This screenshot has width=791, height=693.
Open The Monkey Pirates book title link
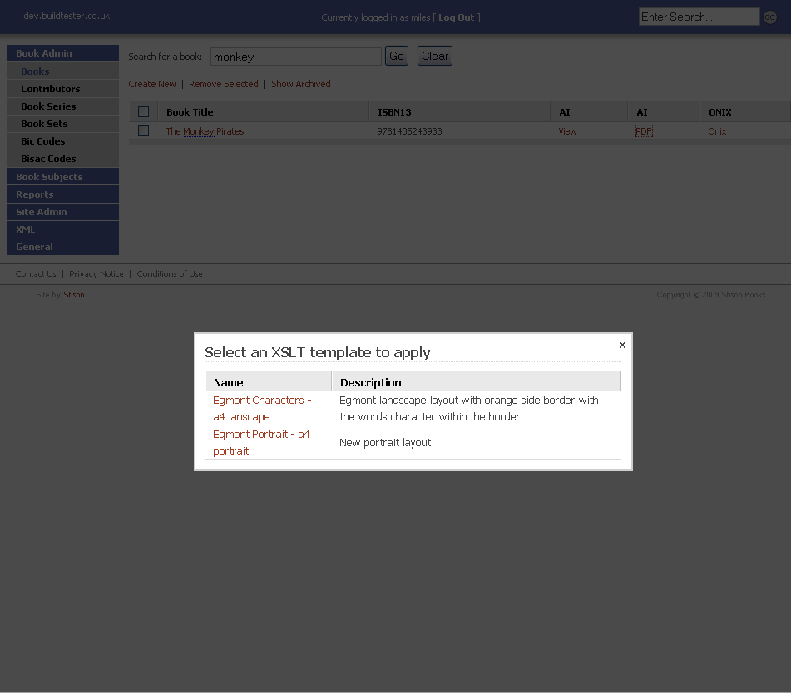205,131
